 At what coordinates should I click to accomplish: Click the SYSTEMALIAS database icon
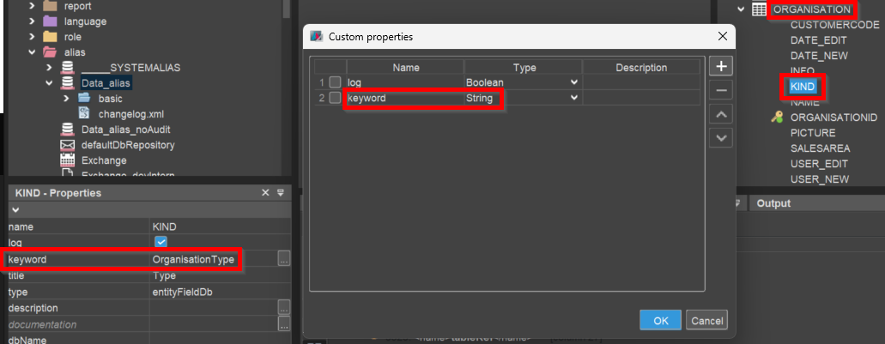67,68
